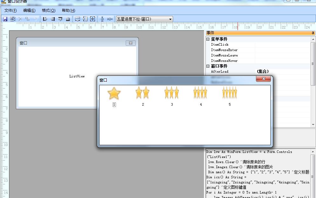Click the code pane scrollbar up arrow
Image resolution: width=316 pixels, height=198 pixels.
pos(313,152)
